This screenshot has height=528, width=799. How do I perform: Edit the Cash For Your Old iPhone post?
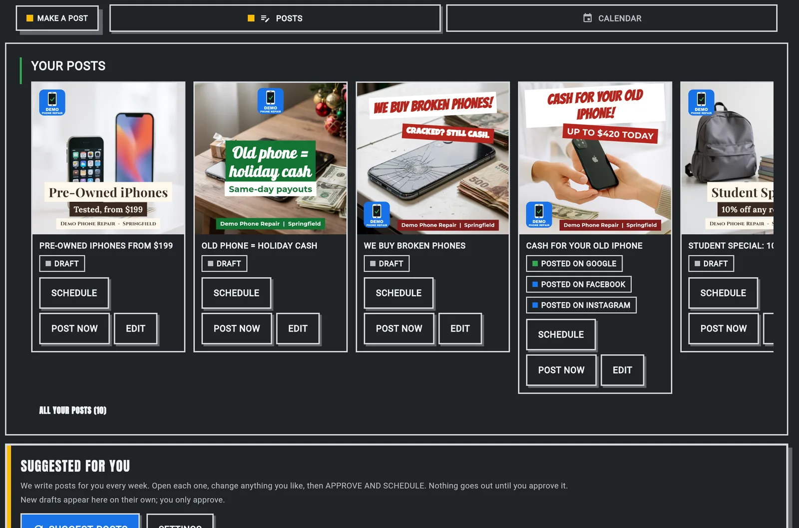tap(623, 370)
